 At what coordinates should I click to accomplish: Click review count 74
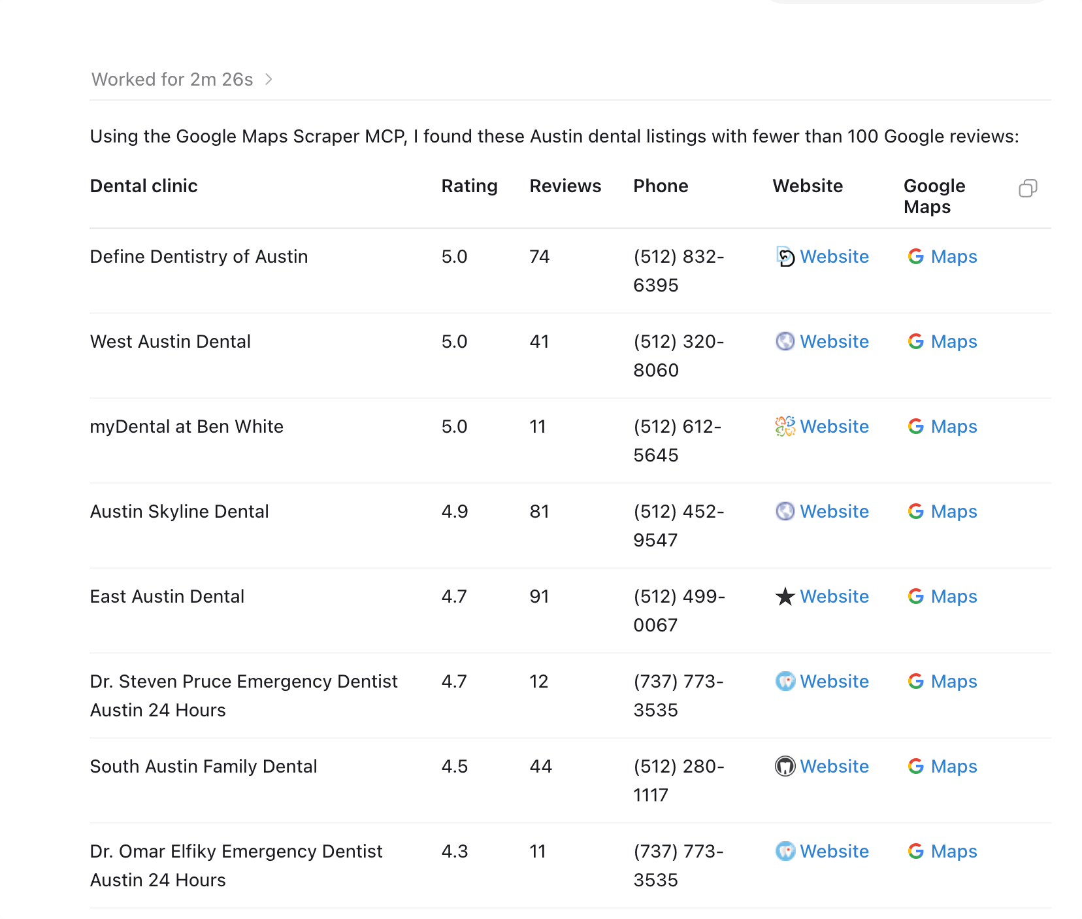[x=540, y=257]
